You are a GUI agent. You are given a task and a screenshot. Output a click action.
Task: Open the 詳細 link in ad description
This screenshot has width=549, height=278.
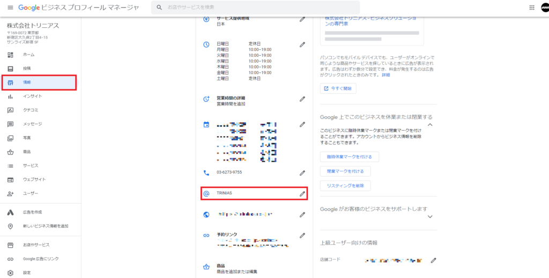[386, 75]
